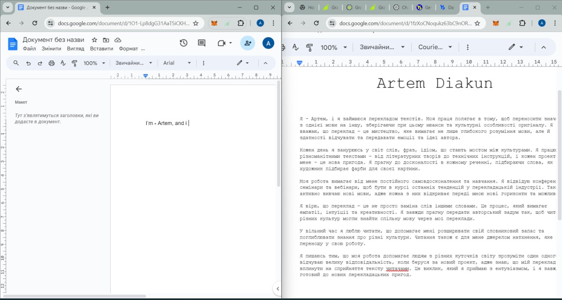Click the search menus magnifier in the left toolbar
Viewport: 562px width, 300px height.
pyautogui.click(x=16, y=63)
